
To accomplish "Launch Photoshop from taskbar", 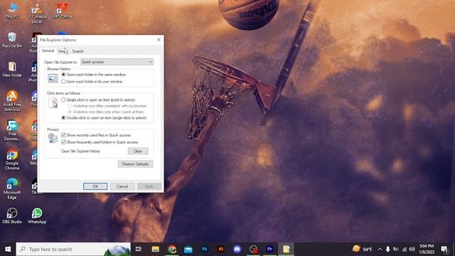I will 204,249.
